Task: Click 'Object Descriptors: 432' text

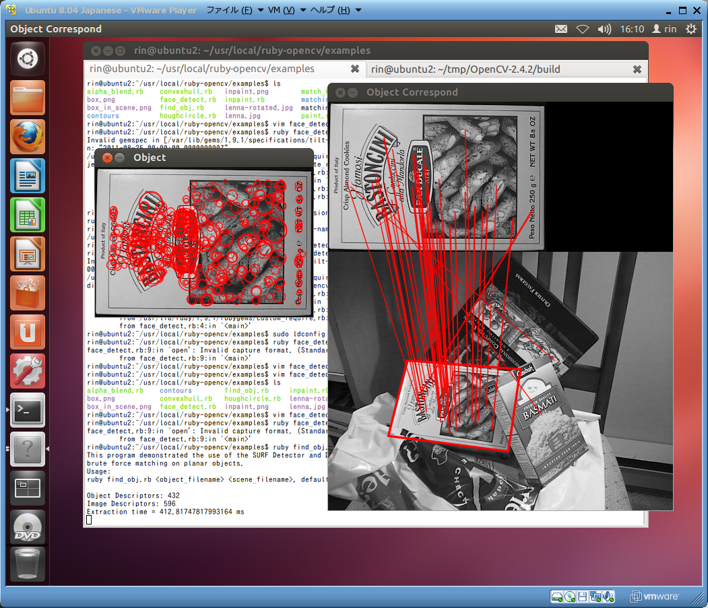Action: 133,496
